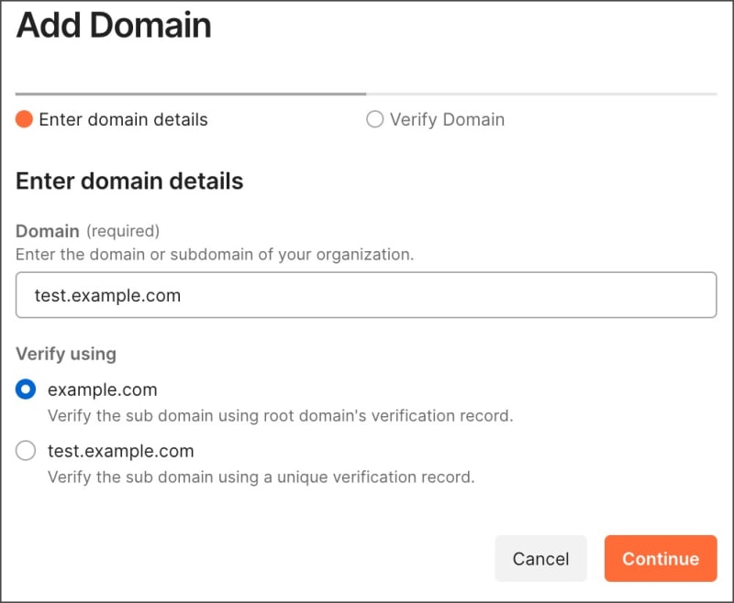This screenshot has height=603, width=734.
Task: Click the selected blue radio next to example.com
Action: [x=25, y=389]
